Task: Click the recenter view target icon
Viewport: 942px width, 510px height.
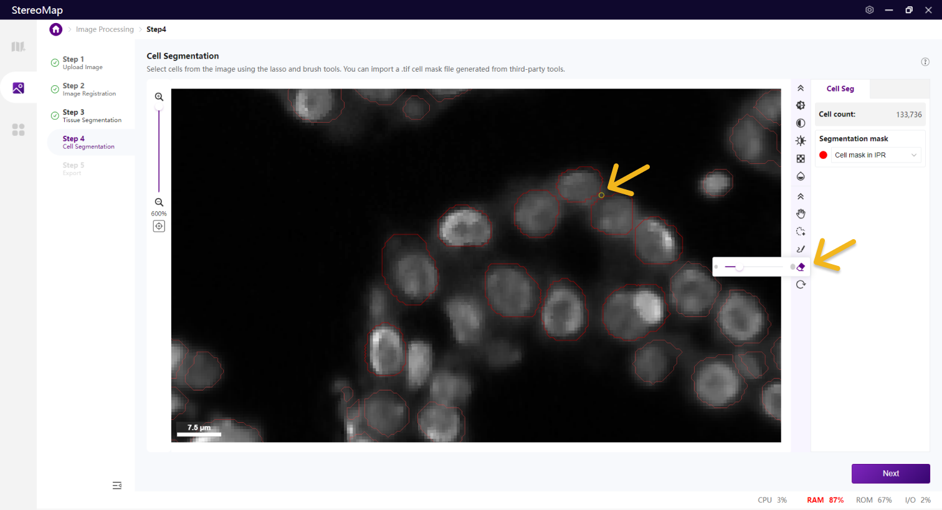Action: pyautogui.click(x=159, y=227)
